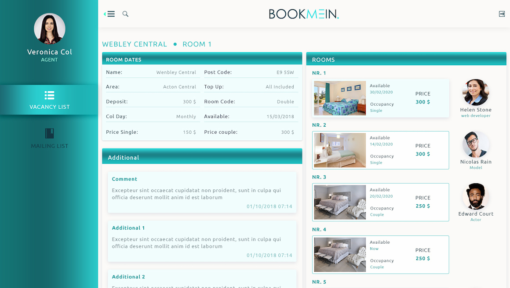Select the Vacancy List menu item
The image size is (510, 288).
(x=49, y=100)
